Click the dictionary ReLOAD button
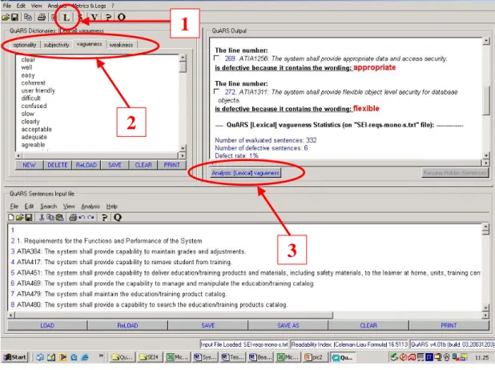 pyautogui.click(x=87, y=165)
